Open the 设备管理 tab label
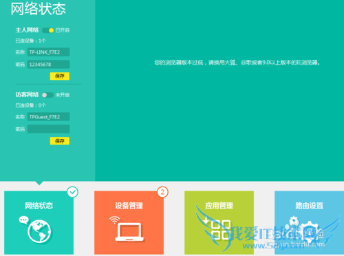This screenshot has width=344, height=256. pos(129,206)
